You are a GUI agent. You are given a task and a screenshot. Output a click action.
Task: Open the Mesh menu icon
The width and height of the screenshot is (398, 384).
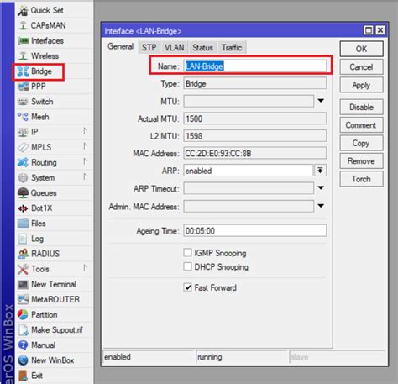(x=23, y=117)
